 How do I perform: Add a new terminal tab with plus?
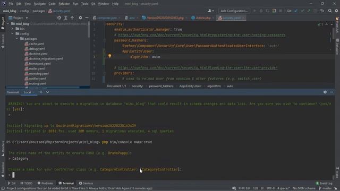tap(41, 92)
